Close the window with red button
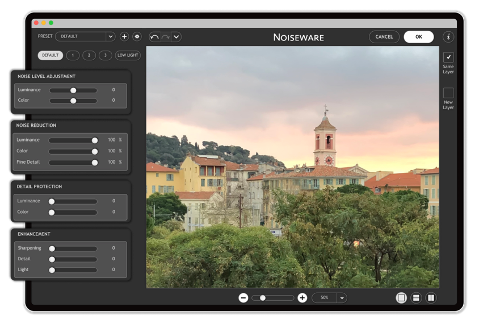Viewport: 479px width, 332px height. click(36, 23)
